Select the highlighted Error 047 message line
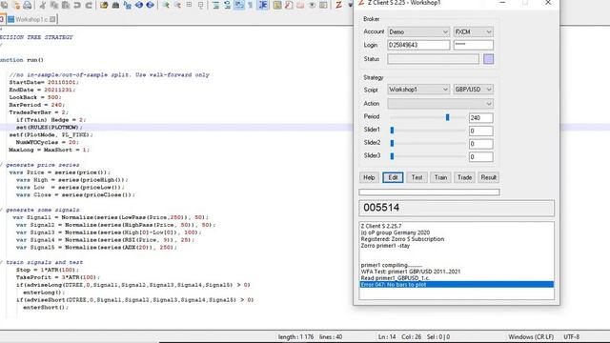 (x=457, y=285)
